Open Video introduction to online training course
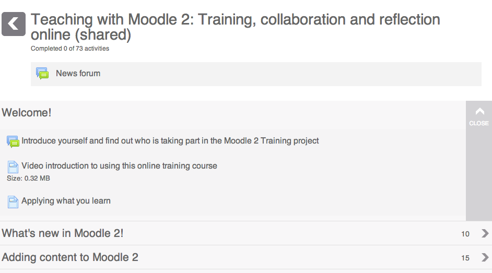This screenshot has height=273, width=492. tap(119, 166)
